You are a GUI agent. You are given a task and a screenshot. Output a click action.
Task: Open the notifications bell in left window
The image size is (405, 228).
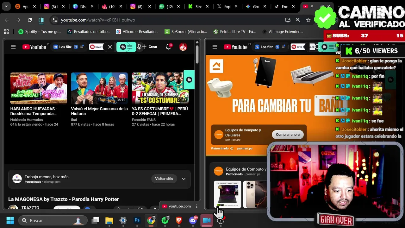(169, 47)
